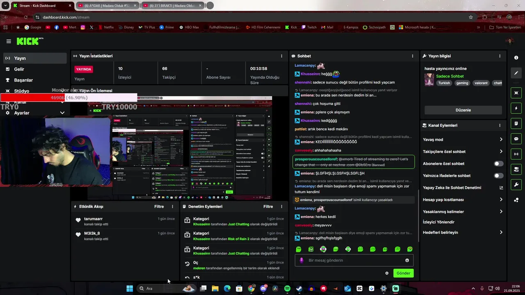
Task: Toggle the lightning activity feed widget
Action: click(x=516, y=108)
